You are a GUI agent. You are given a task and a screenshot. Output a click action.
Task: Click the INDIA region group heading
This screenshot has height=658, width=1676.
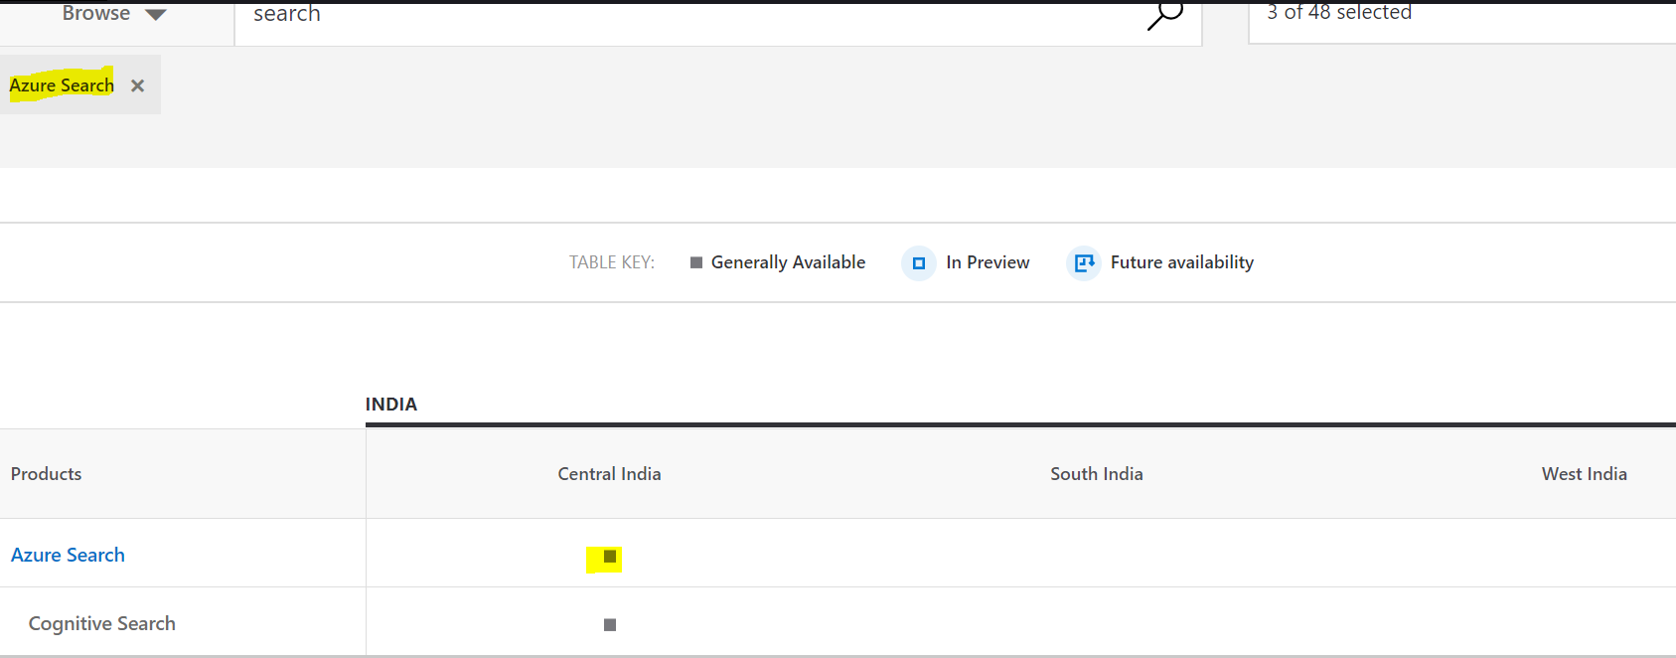click(391, 405)
